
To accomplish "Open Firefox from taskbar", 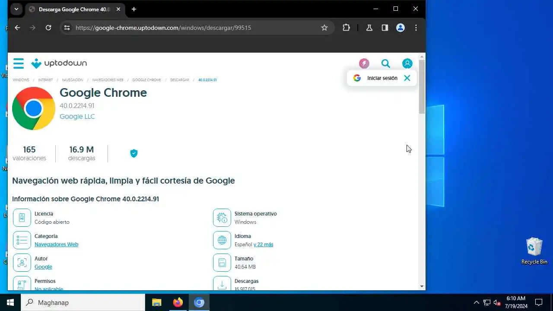I will point(178,302).
